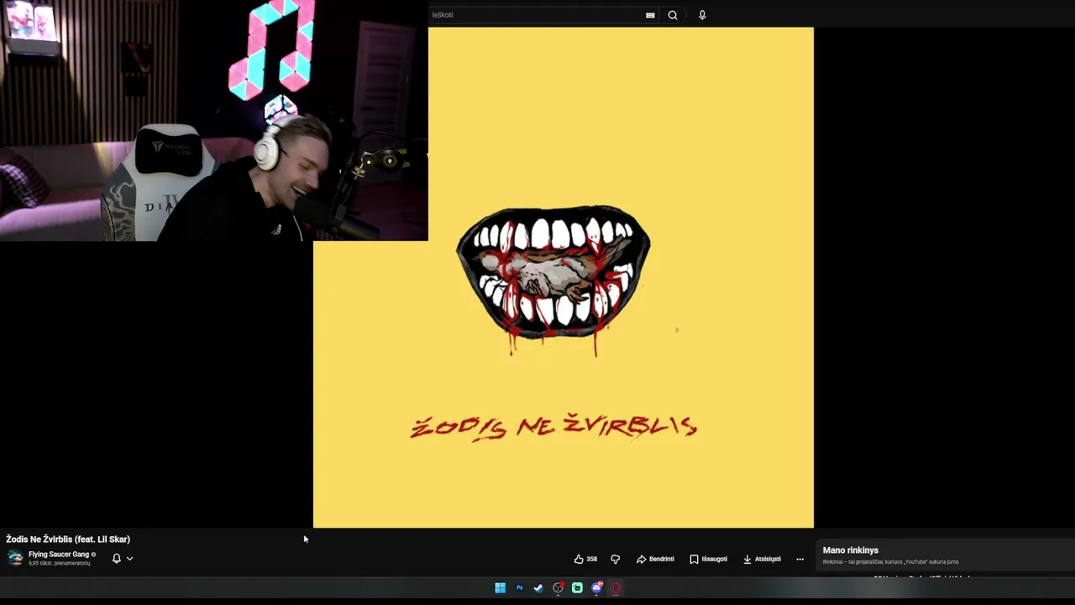This screenshot has width=1075, height=605.
Task: Open the three-dot more actions menu
Action: point(800,559)
